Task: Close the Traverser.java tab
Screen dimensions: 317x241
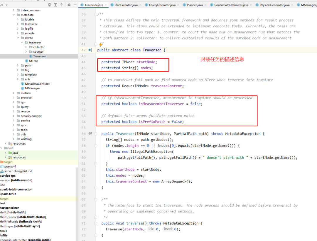Action: click(x=106, y=5)
